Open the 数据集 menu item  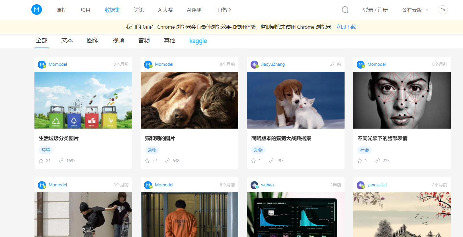pos(112,10)
